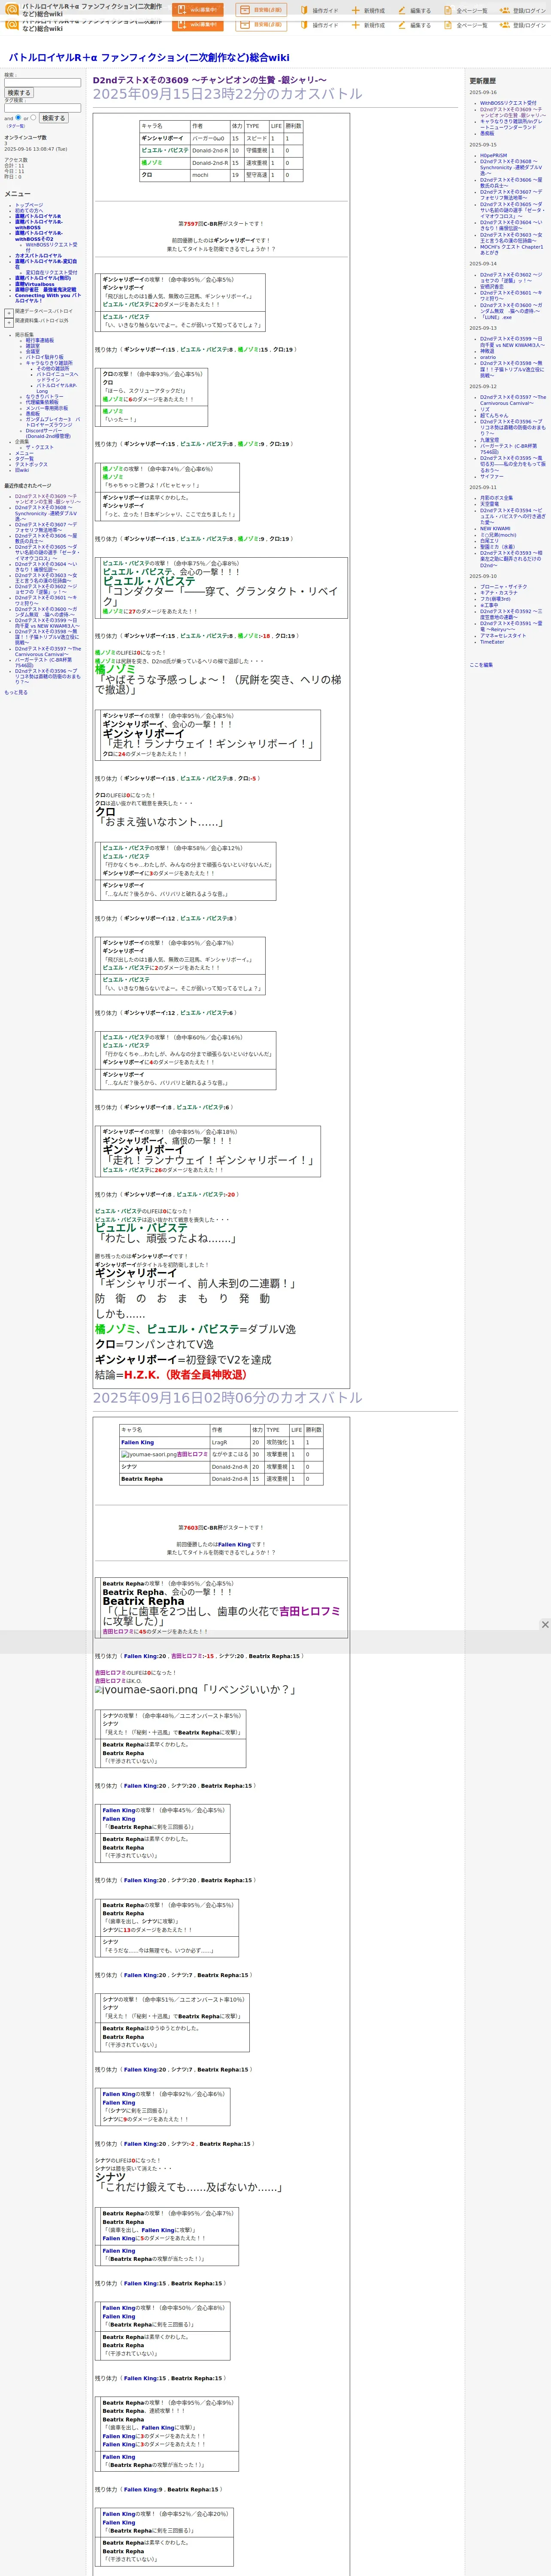Open the タグ一覧 sidebar link
This screenshot has width=551, height=2576.
point(24,459)
